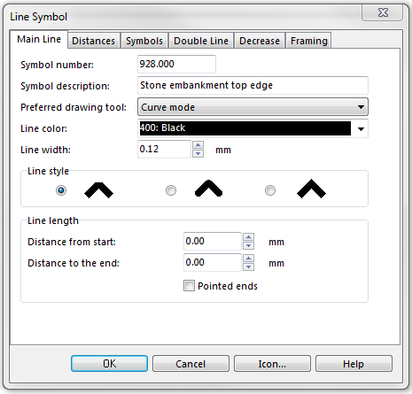Enable the Pointed ends checkbox

[x=189, y=286]
